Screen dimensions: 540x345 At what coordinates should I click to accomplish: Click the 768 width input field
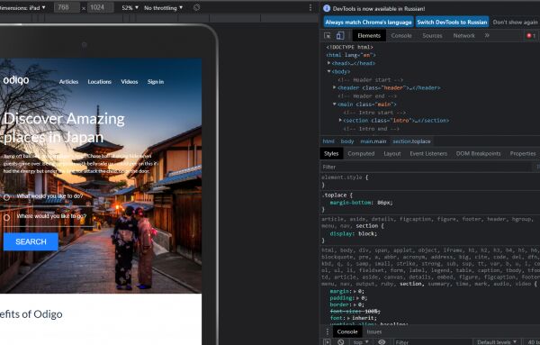67,7
